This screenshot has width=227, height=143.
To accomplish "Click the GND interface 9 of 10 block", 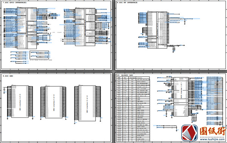I will pos(54,102).
